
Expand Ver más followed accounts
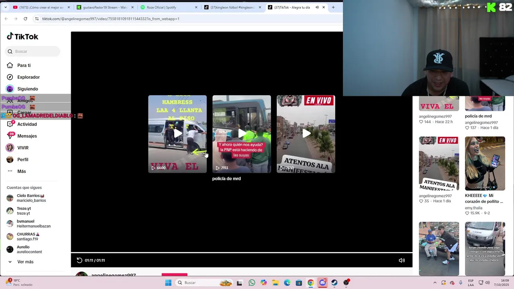pyautogui.click(x=25, y=262)
